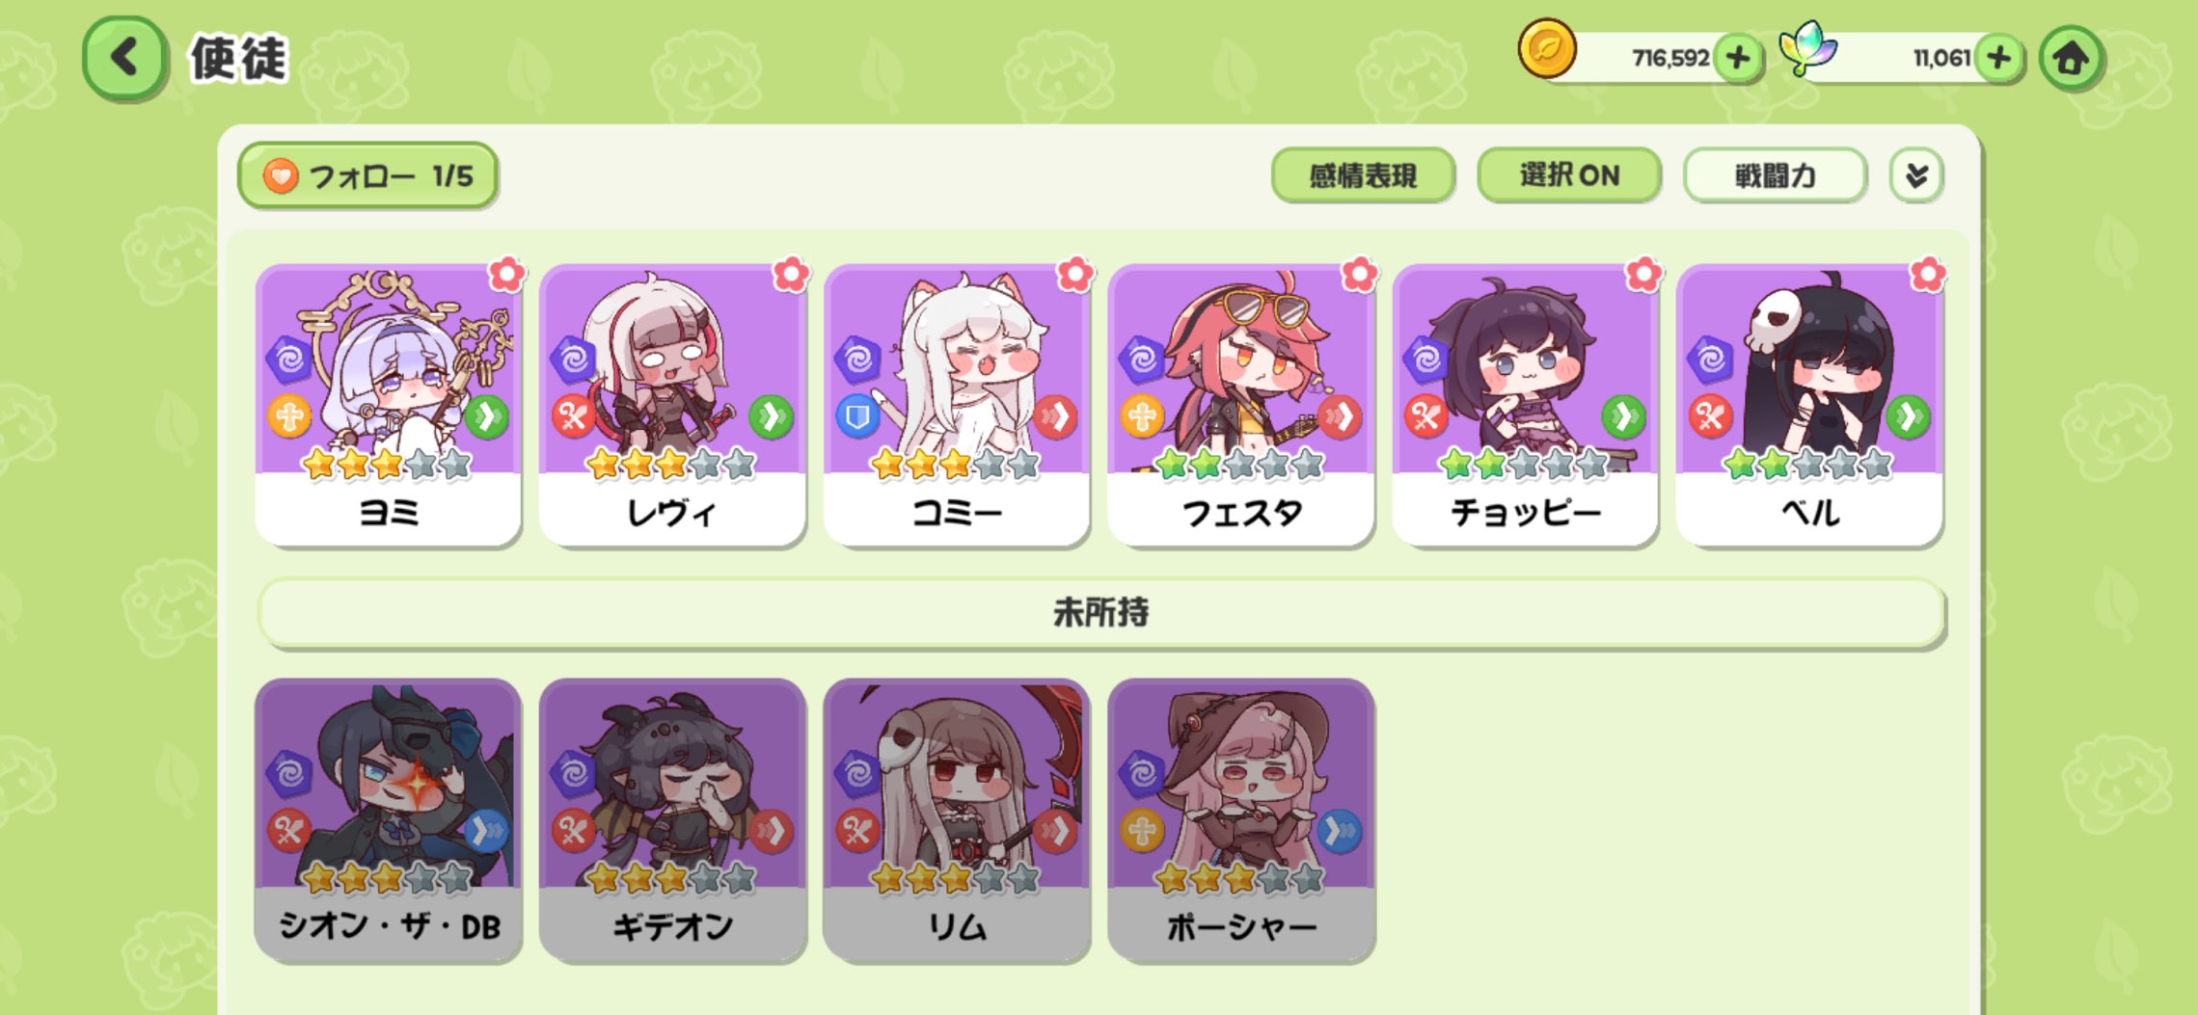
Task: Tap the rainbow crystal flower icon
Action: (x=1807, y=48)
